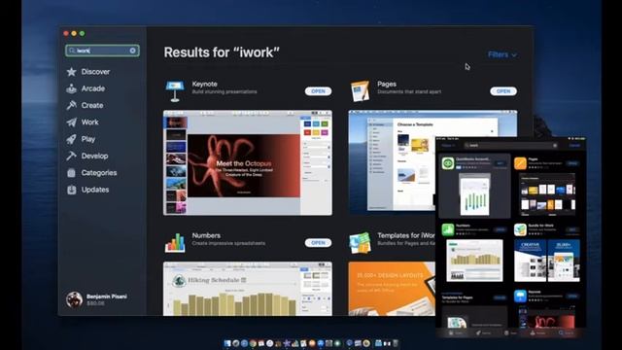Open Trash in the Dock

[396, 343]
